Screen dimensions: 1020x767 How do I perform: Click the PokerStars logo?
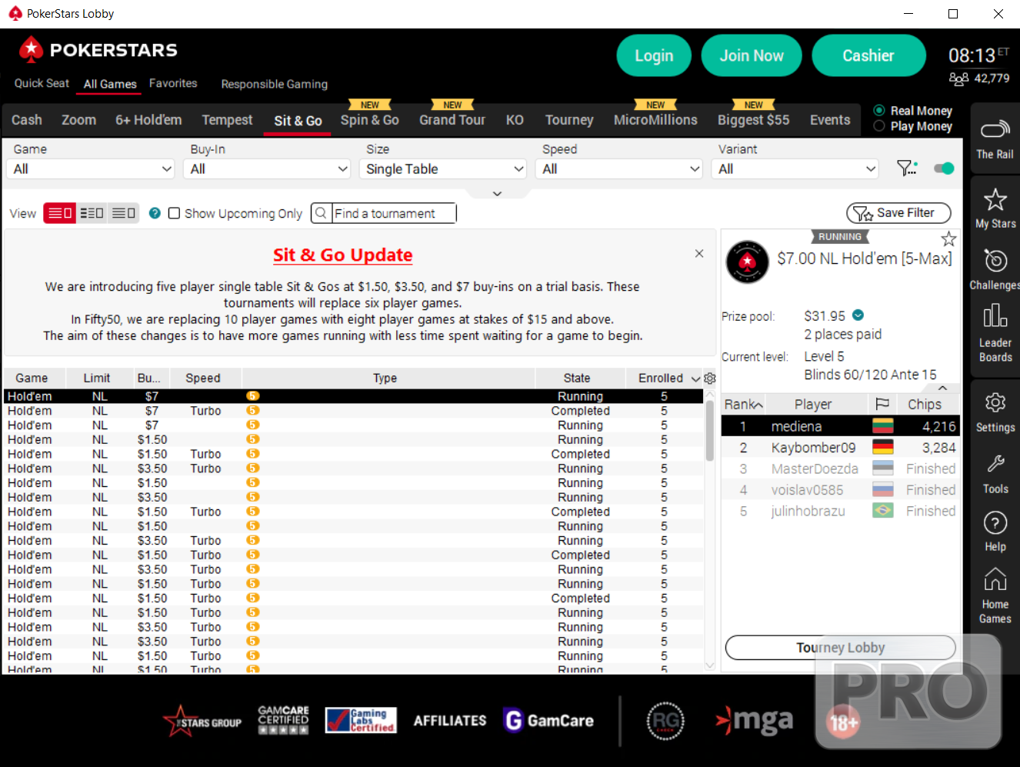coord(98,50)
